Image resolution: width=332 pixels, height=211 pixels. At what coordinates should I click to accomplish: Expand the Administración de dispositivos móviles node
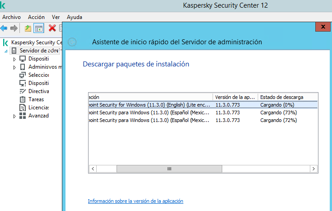point(14,67)
